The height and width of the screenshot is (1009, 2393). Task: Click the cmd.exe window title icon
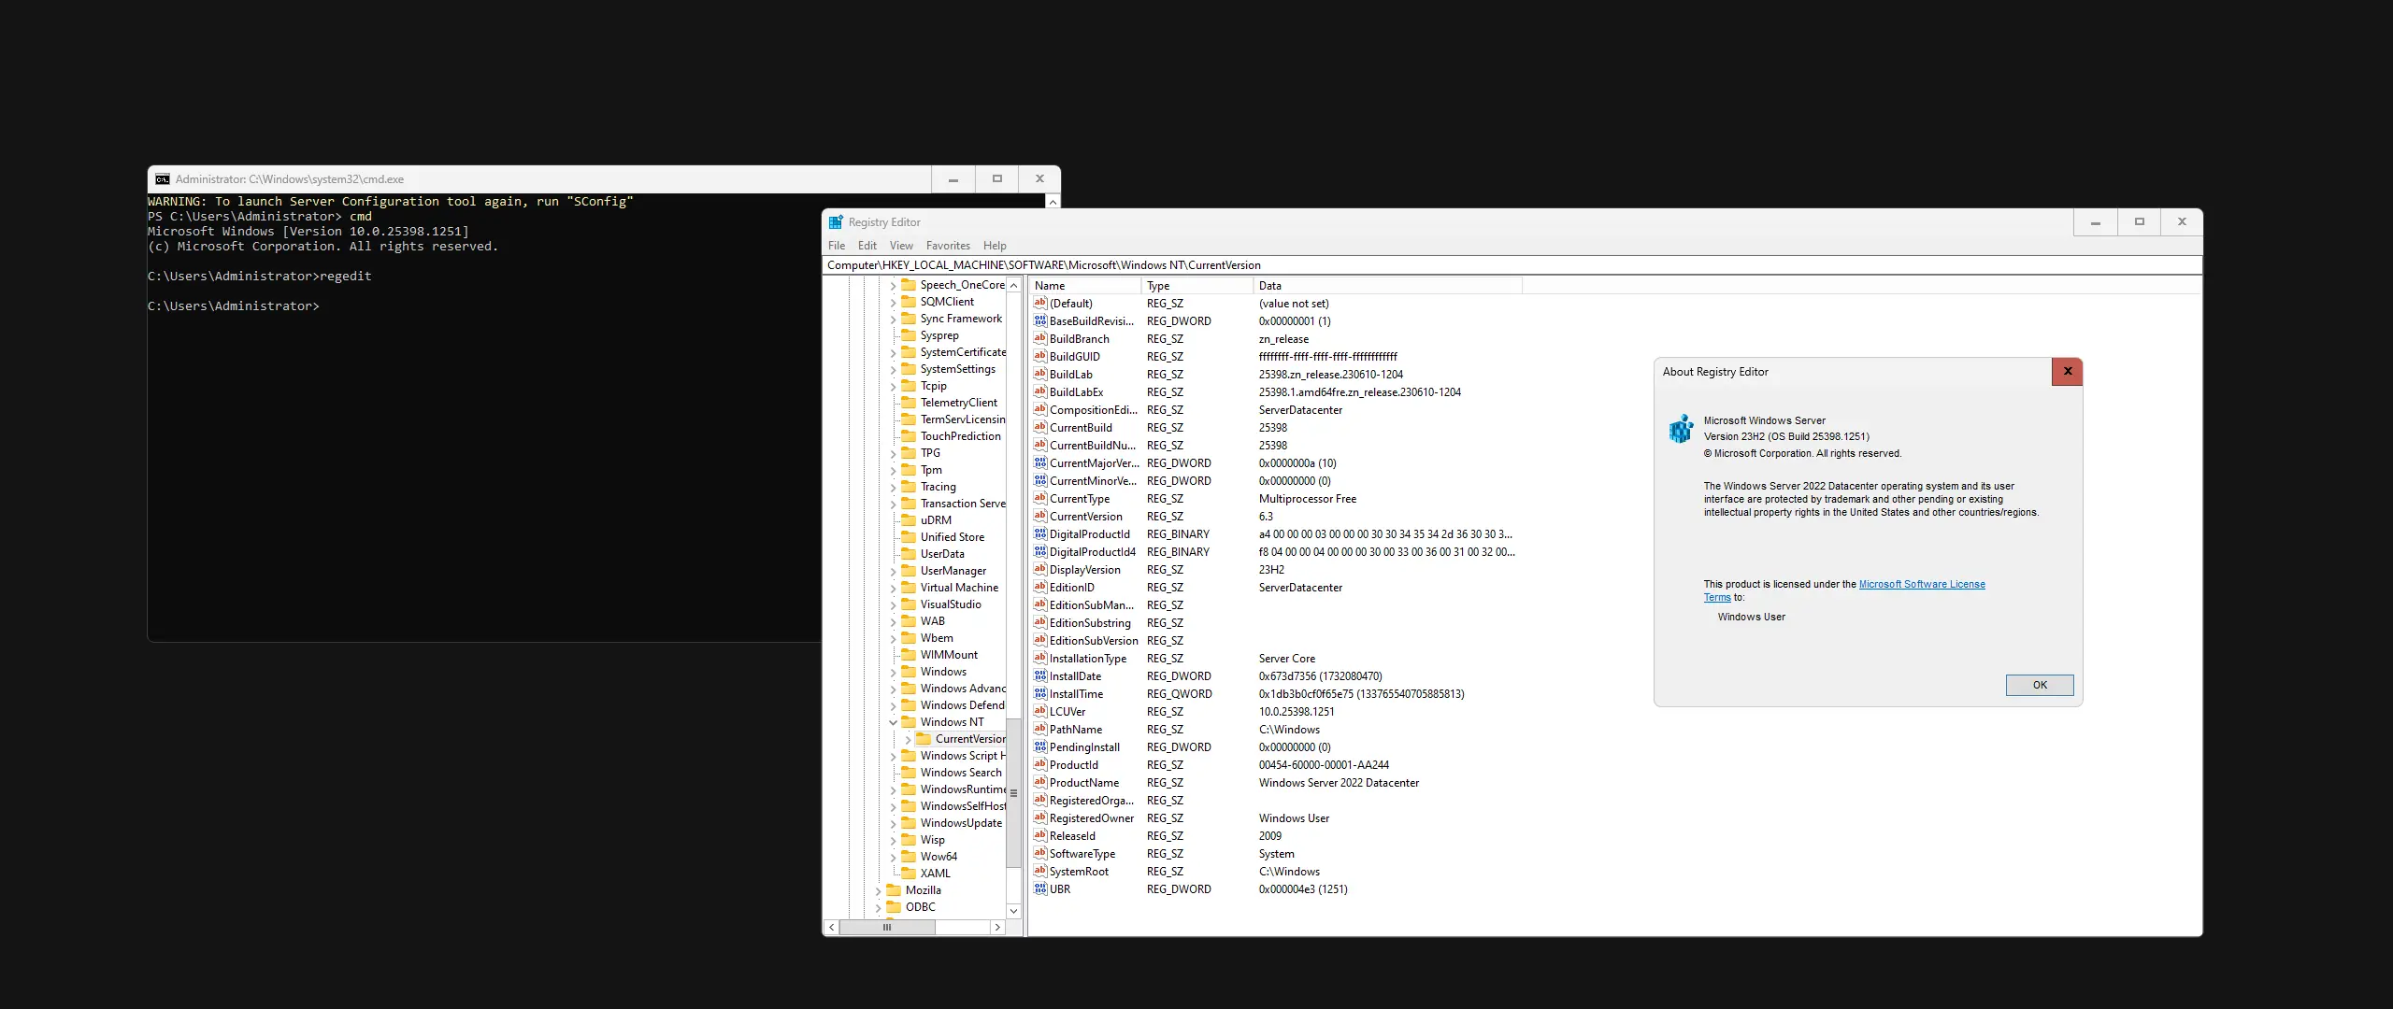coord(163,179)
